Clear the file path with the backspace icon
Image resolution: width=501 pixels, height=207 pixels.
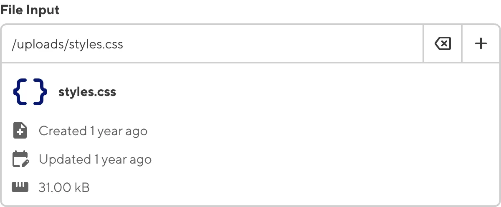pos(443,43)
